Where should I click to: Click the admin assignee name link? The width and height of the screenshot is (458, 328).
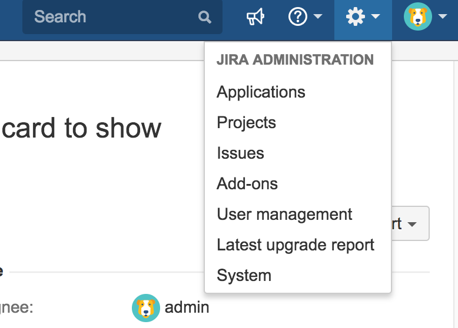pos(187,308)
